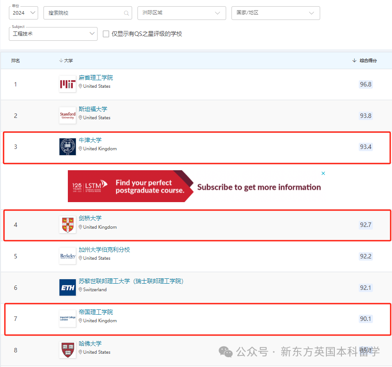
Task: Click United States under 麻省理工学院
Action: 97,86
